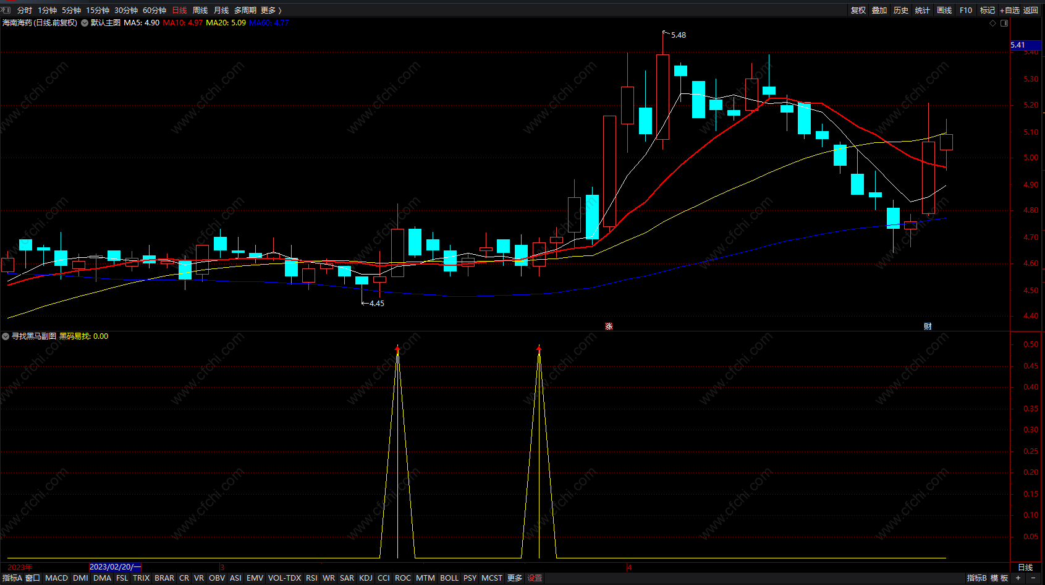1045x585 pixels.
Task: Select the MACD indicator
Action: [56, 578]
